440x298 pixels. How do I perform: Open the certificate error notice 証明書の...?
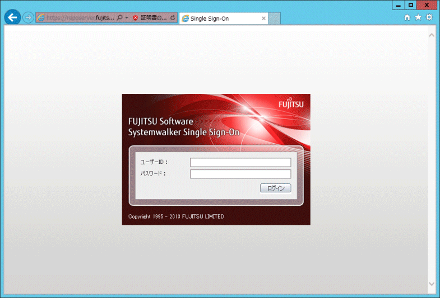point(154,18)
